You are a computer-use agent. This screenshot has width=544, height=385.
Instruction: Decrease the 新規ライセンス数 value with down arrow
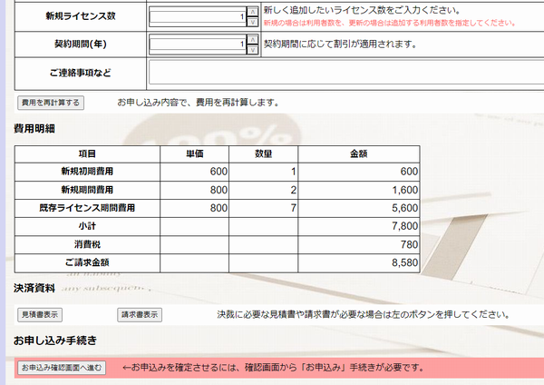click(253, 21)
